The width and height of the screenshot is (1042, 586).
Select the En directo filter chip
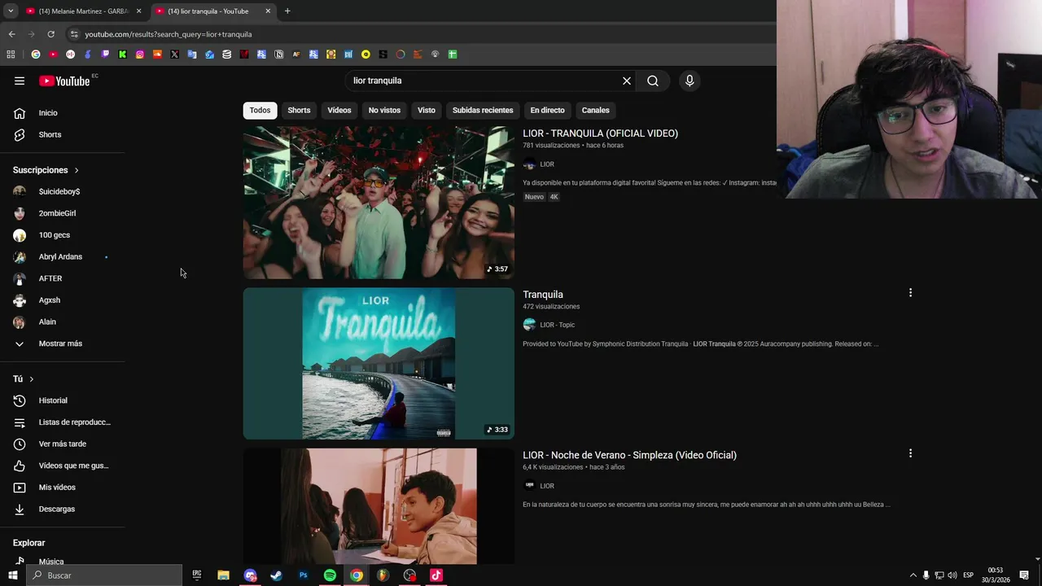(x=547, y=110)
